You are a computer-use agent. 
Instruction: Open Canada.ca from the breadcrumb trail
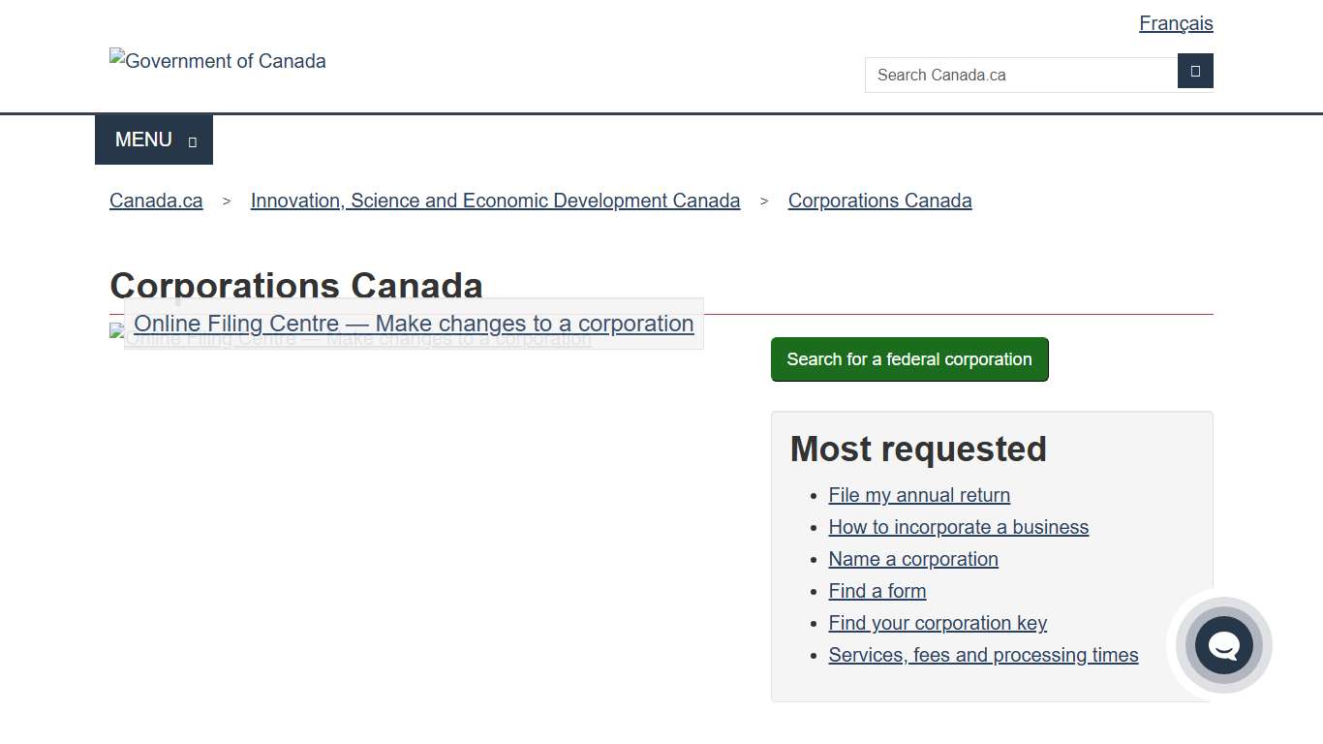[155, 201]
